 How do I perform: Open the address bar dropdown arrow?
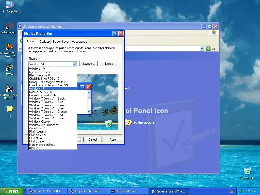[202, 49]
